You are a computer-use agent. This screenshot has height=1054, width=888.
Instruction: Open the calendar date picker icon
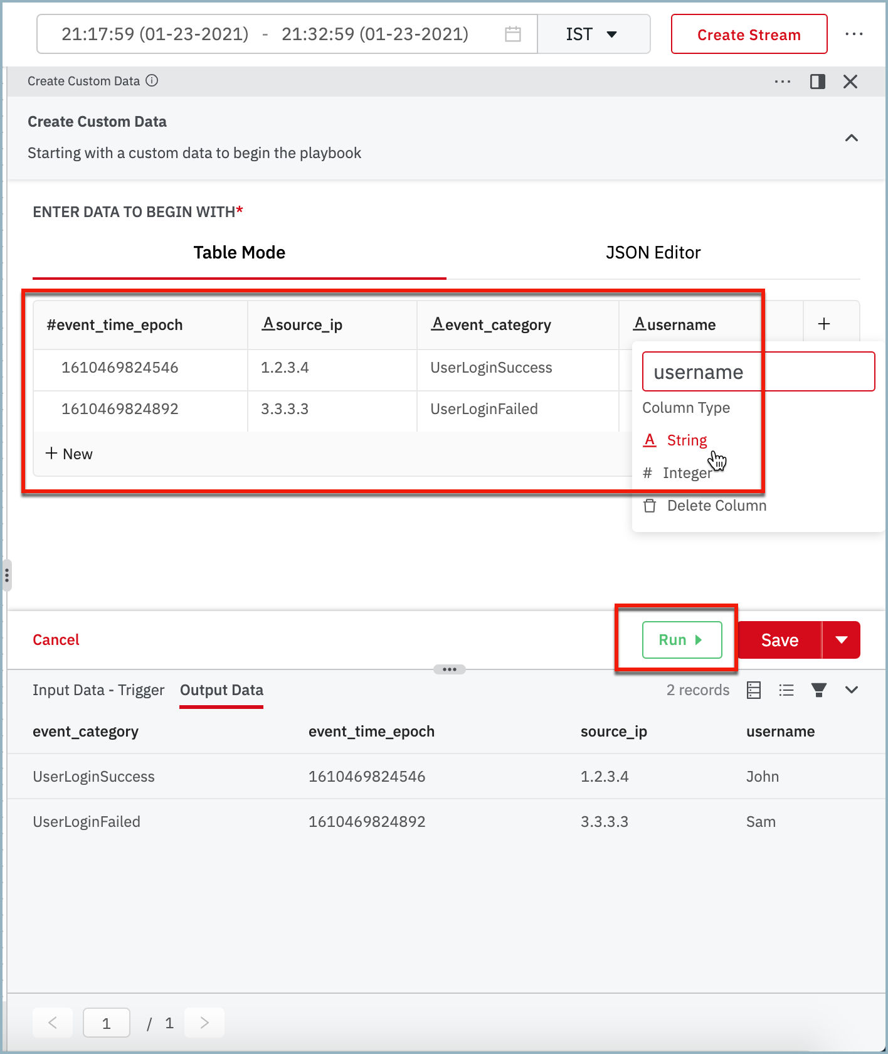[512, 34]
